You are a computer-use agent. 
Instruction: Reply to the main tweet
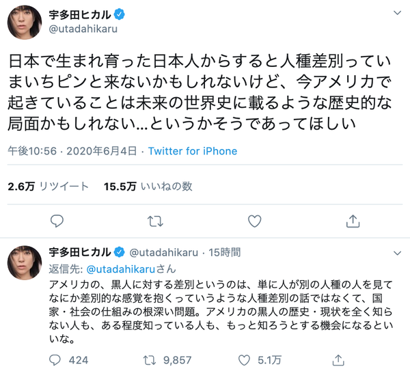pyautogui.click(x=57, y=221)
